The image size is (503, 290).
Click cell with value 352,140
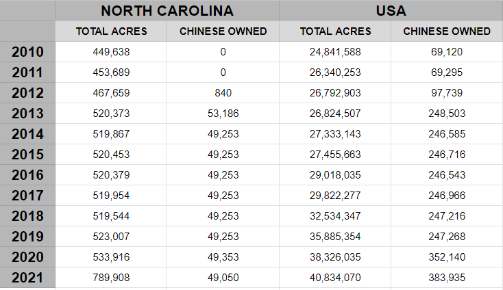[447, 257]
